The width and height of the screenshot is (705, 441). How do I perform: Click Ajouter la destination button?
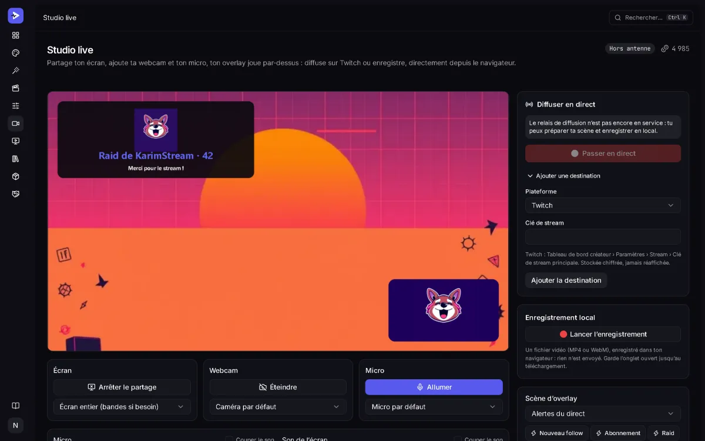point(566,280)
